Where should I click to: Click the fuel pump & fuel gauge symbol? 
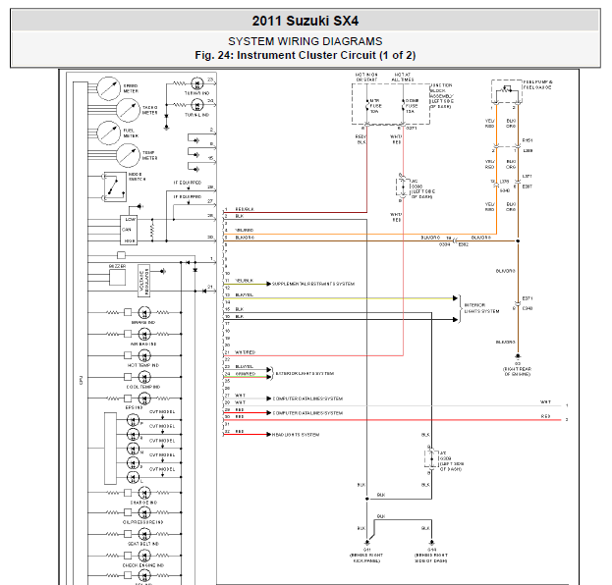tap(507, 91)
